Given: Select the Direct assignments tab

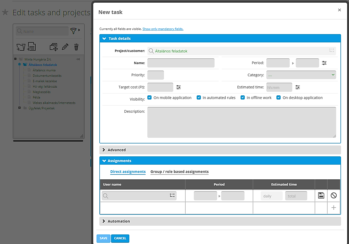Looking at the screenshot, I should click(128, 172).
